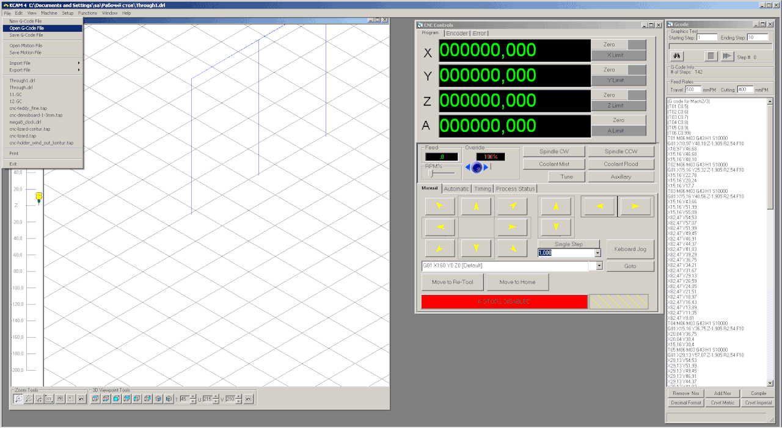Click the Zoom Out tool icon
782x428 pixels.
pos(29,399)
